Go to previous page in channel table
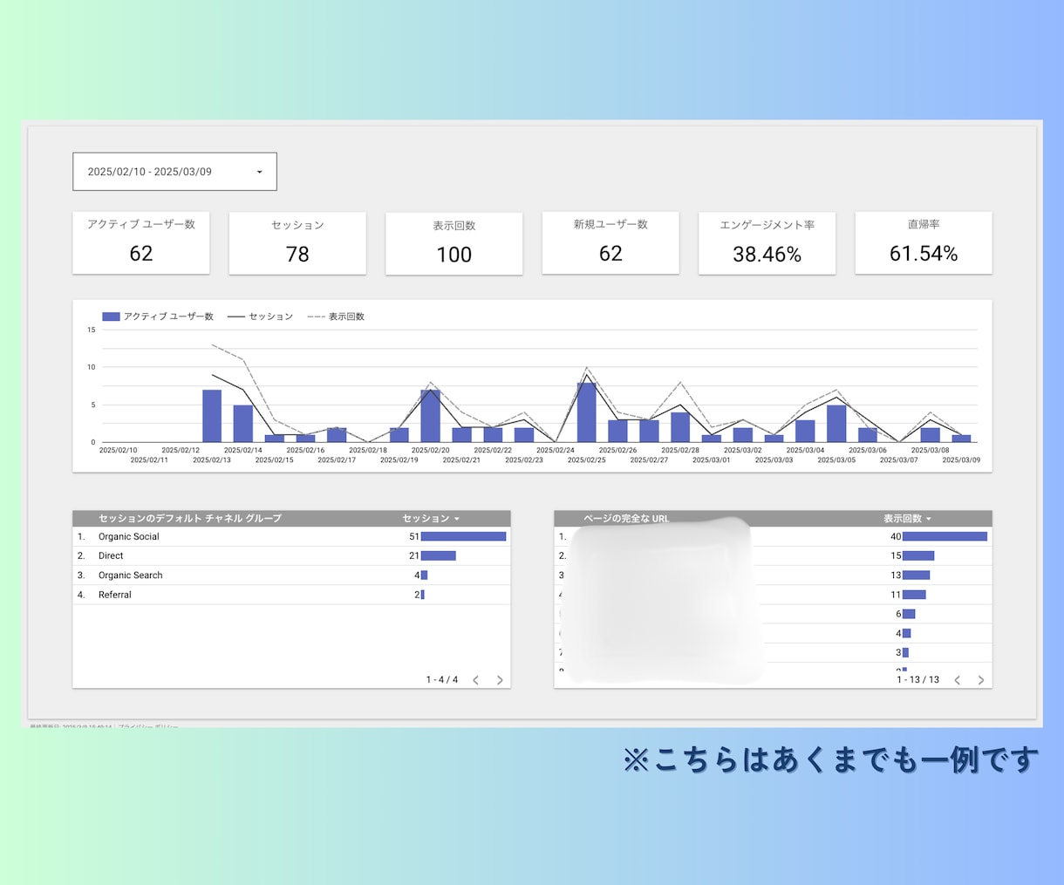This screenshot has height=885, width=1064. [476, 680]
